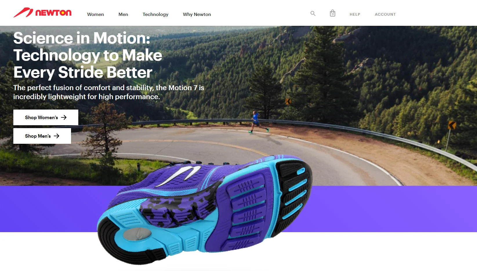Click the red Newton swoosh logo icon
Screen dimensions: 477x271
23,12
